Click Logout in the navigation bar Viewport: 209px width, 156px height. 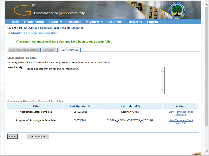(153, 22)
